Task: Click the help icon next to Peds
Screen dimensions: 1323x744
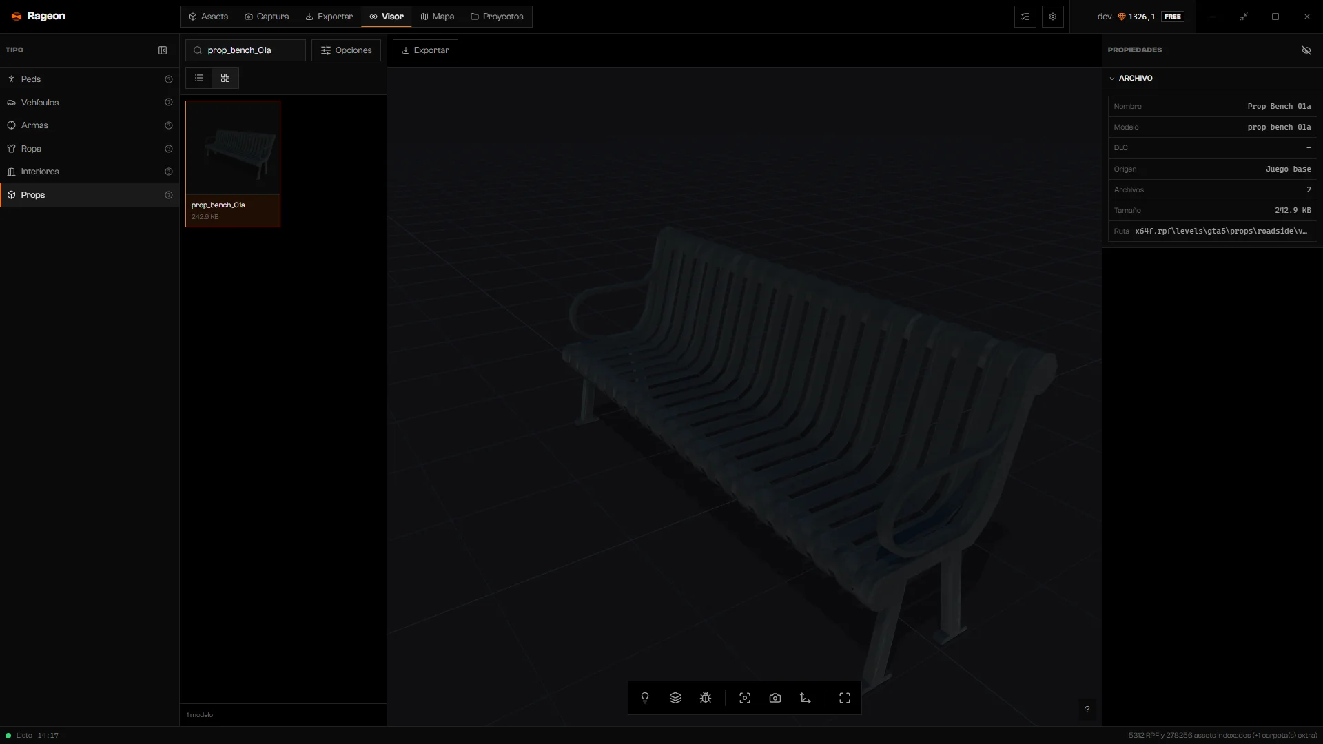Action: pyautogui.click(x=169, y=79)
